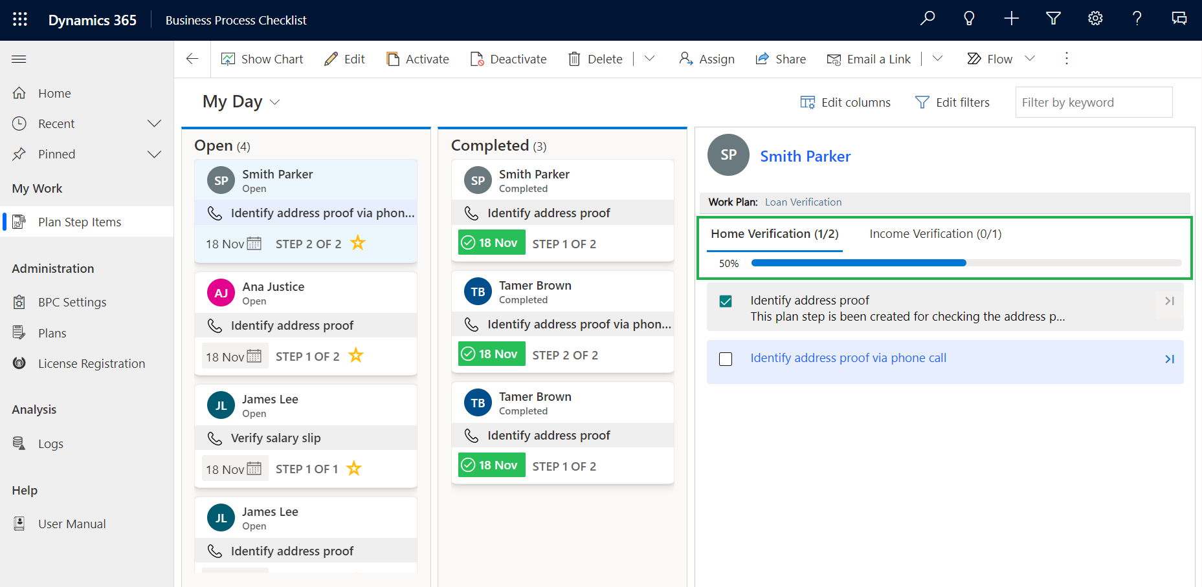The image size is (1202, 587).
Task: Click the back arrow in the toolbar
Action: tap(192, 59)
